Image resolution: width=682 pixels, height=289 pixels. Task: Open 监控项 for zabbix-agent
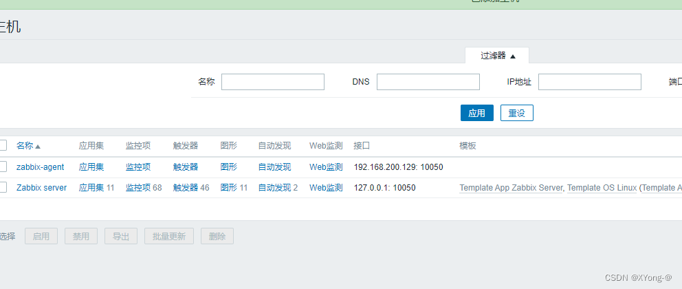coord(138,167)
